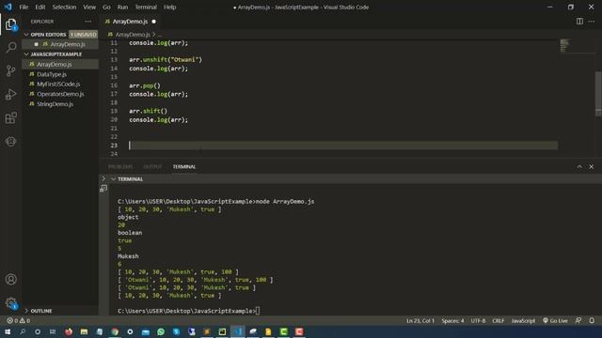Open the Search view in activity bar
The height and width of the screenshot is (338, 602).
[10, 48]
